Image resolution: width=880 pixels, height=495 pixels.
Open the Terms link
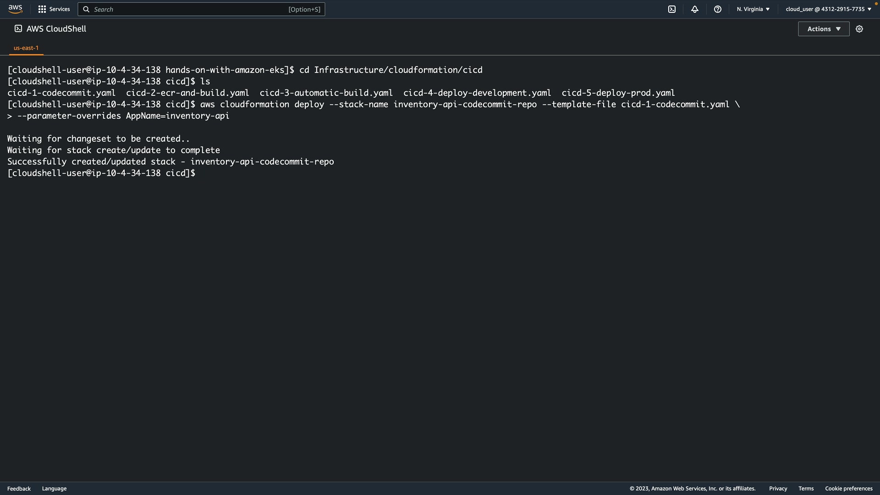pyautogui.click(x=806, y=489)
